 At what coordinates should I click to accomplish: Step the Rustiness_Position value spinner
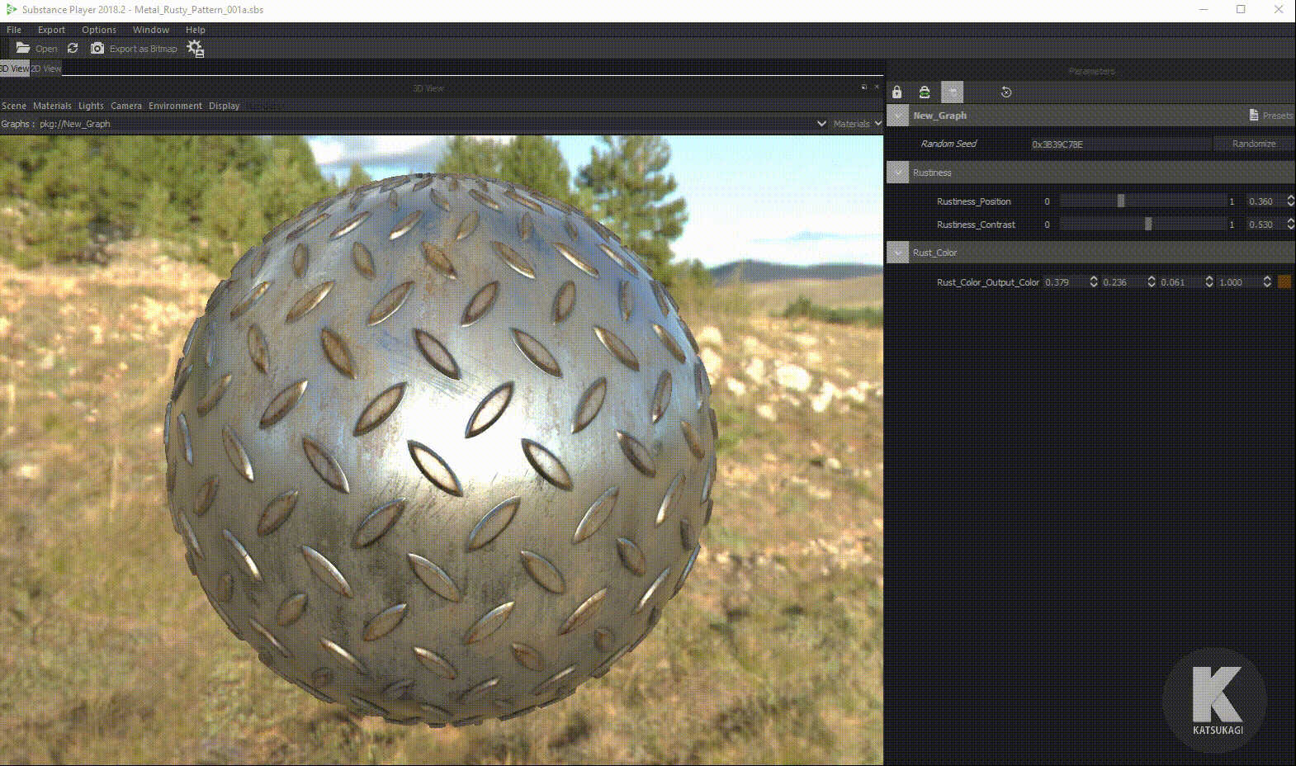1291,201
